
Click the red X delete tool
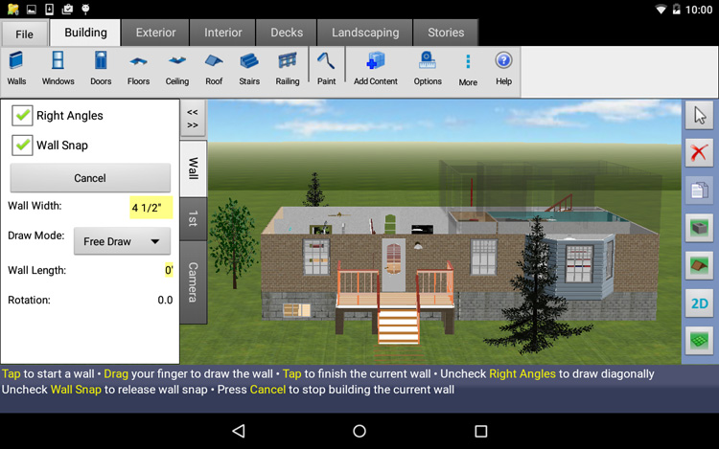click(x=700, y=152)
